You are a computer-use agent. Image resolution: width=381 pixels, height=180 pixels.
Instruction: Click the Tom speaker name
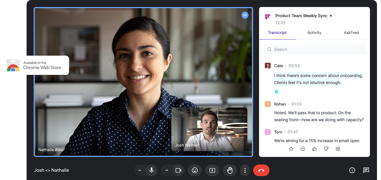[278, 132]
